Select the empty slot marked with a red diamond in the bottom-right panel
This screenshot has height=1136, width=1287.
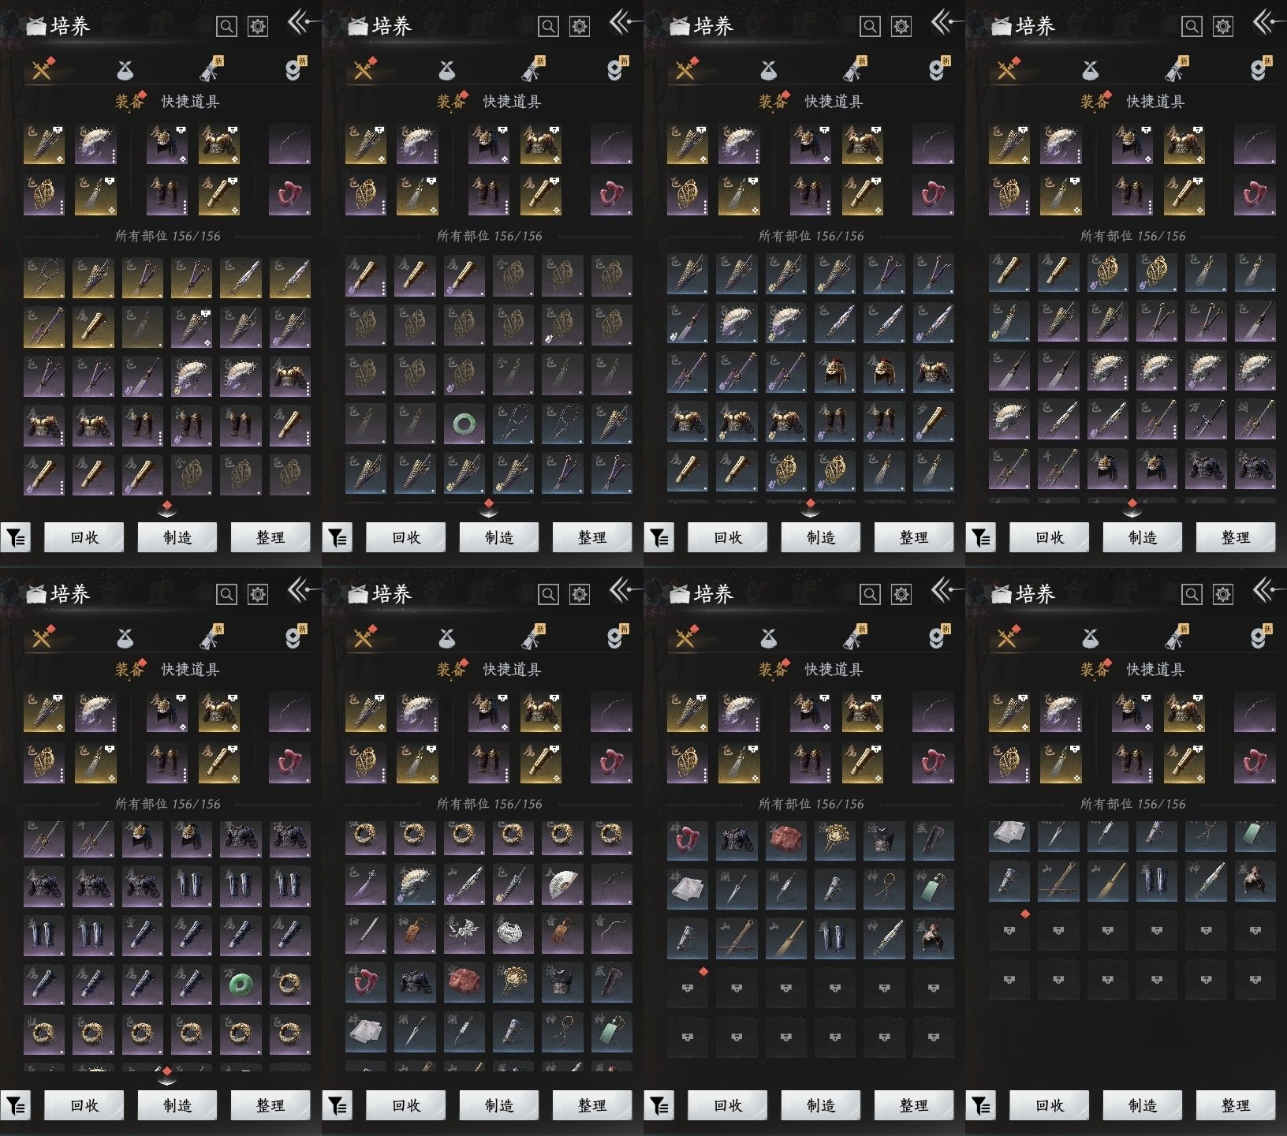tap(1009, 931)
